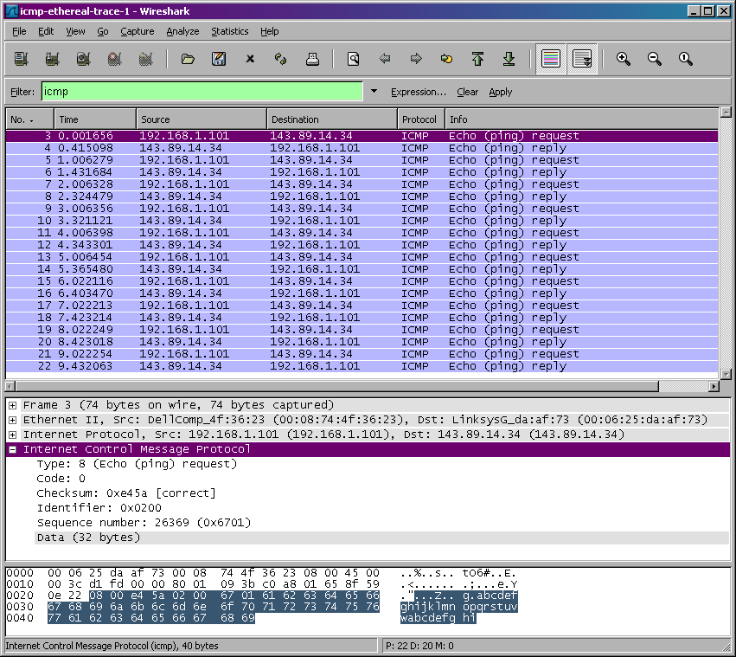This screenshot has width=736, height=657.
Task: Click the normal size zoom icon
Action: (x=685, y=59)
